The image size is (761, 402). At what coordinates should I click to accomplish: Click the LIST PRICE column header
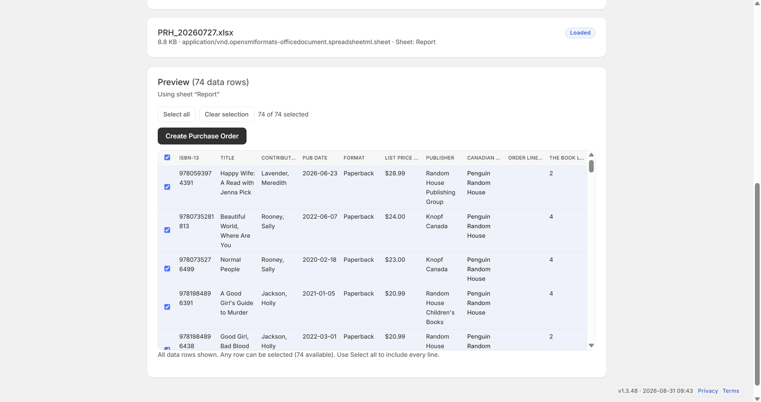tap(401, 158)
